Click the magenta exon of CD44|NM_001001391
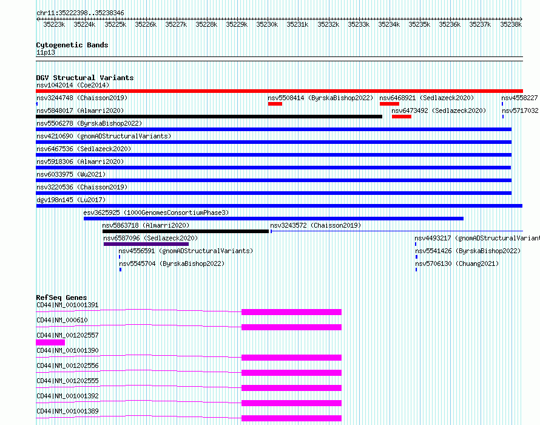 pyautogui.click(x=291, y=312)
